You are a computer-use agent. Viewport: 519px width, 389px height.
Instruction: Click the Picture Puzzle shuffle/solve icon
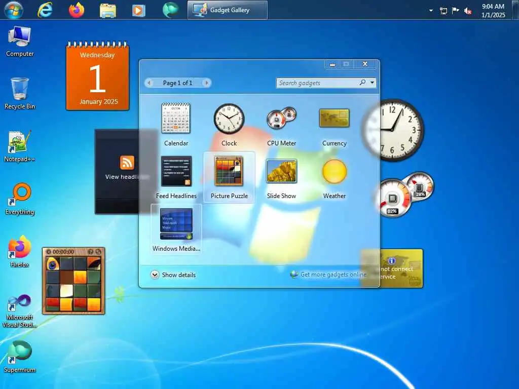click(x=98, y=252)
